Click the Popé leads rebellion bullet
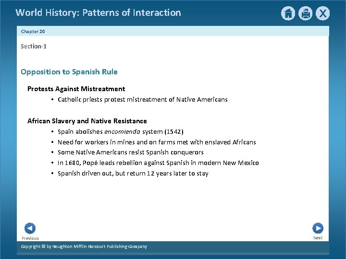 point(158,163)
